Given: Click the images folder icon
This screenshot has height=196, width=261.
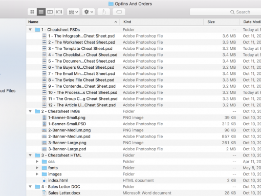Looking at the screenshot, I should 45,174.
